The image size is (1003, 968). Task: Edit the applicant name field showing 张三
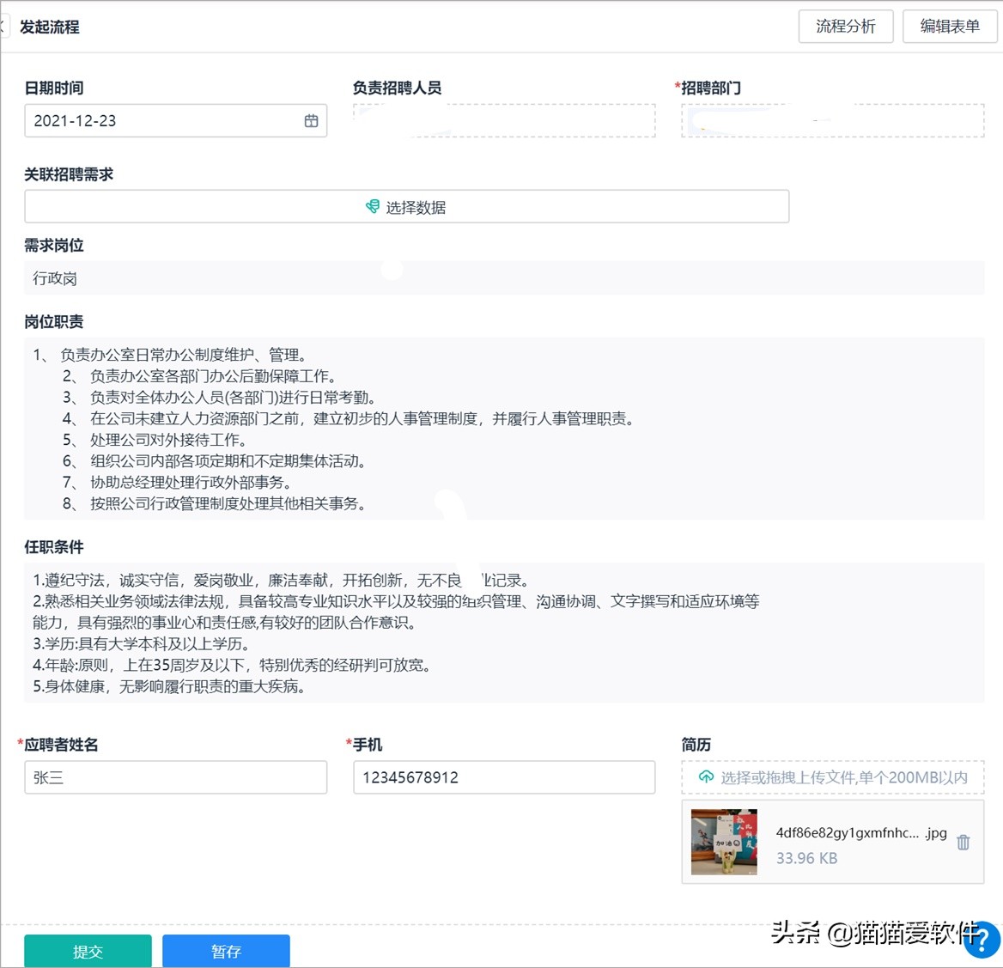pos(175,777)
